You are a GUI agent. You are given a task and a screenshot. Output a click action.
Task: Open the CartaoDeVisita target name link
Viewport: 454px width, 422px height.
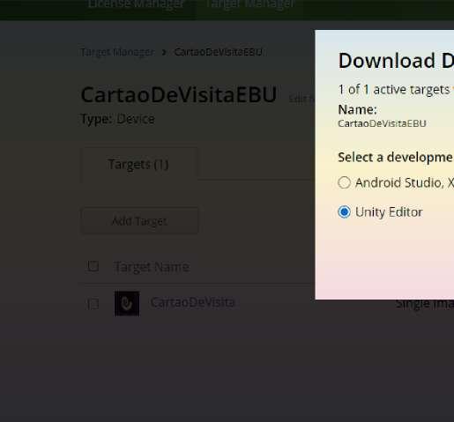click(192, 302)
